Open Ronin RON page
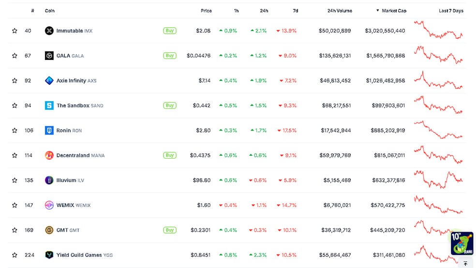This screenshot has height=268, width=476. [69, 130]
